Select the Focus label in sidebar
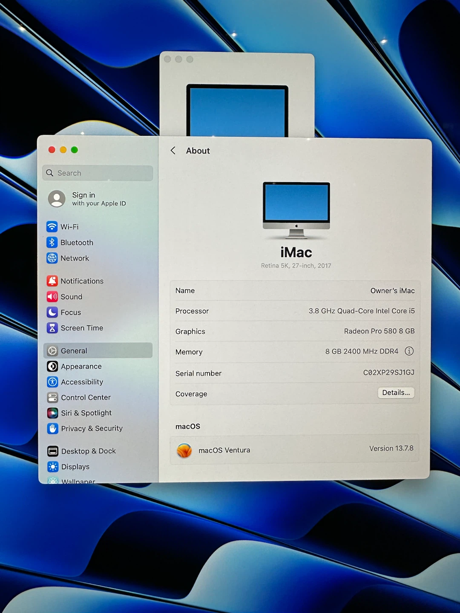The width and height of the screenshot is (460, 613). coord(71,312)
